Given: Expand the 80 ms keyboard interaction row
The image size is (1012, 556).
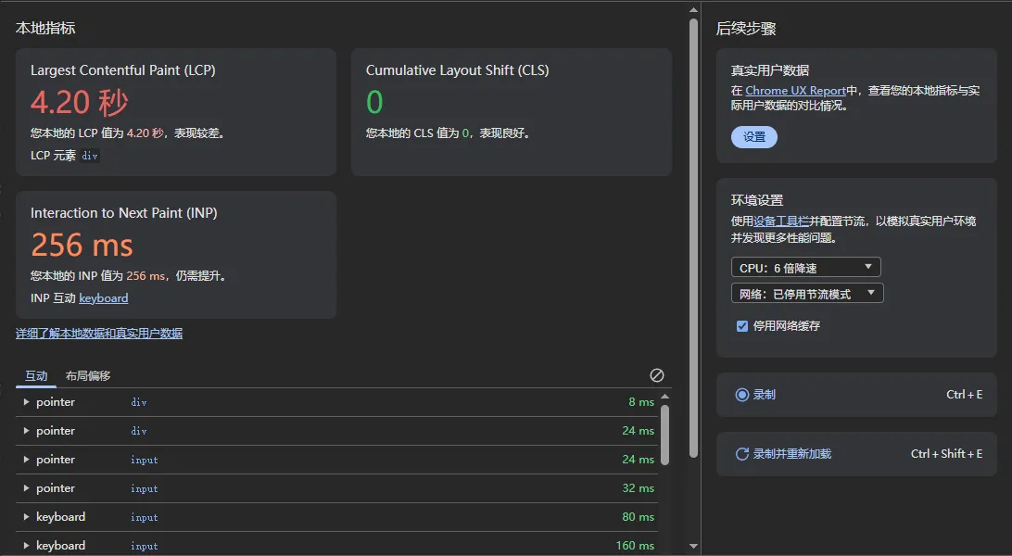Looking at the screenshot, I should [x=27, y=517].
